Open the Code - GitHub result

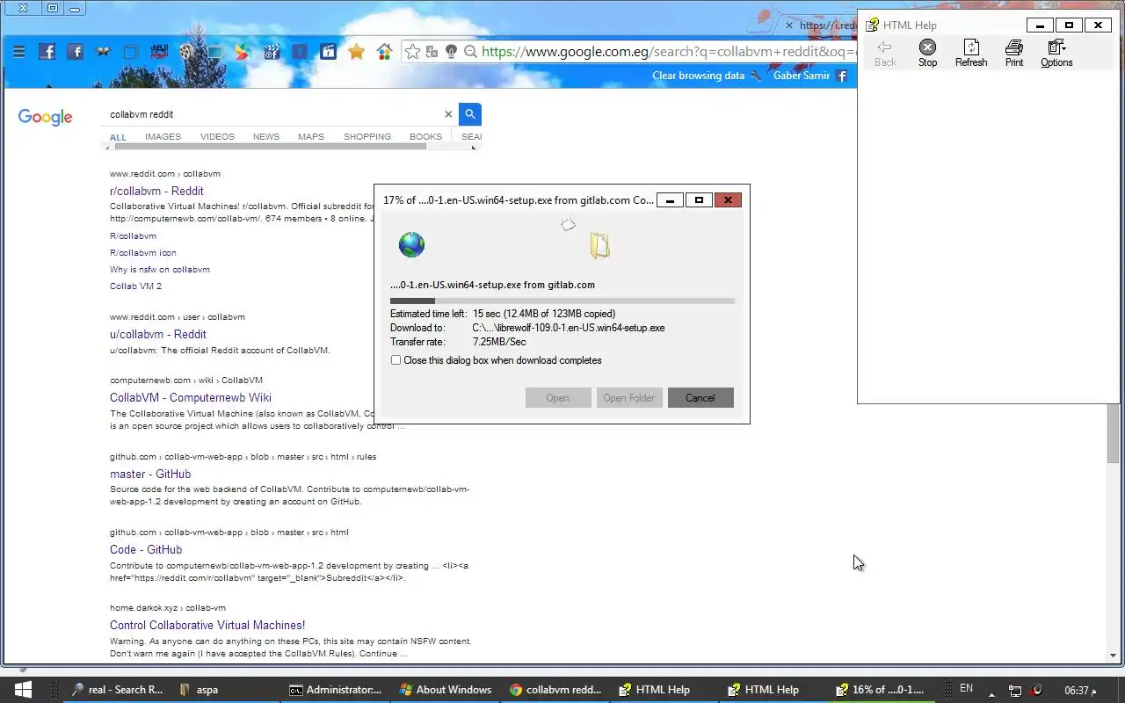(146, 549)
